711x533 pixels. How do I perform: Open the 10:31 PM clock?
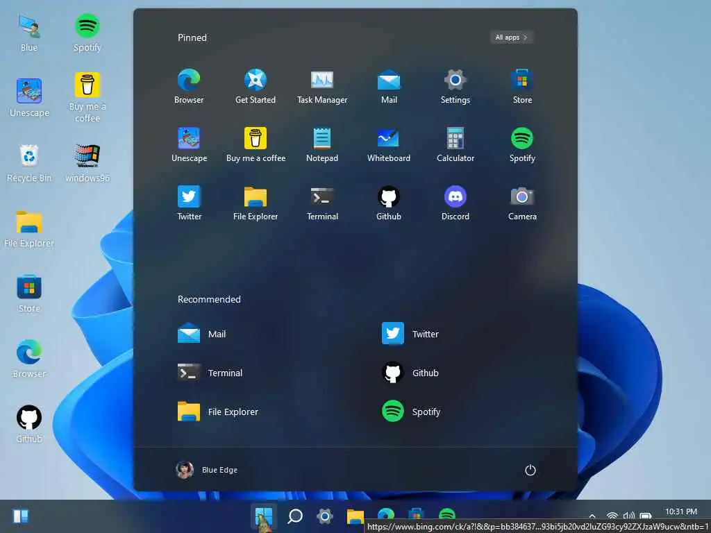[x=681, y=511]
